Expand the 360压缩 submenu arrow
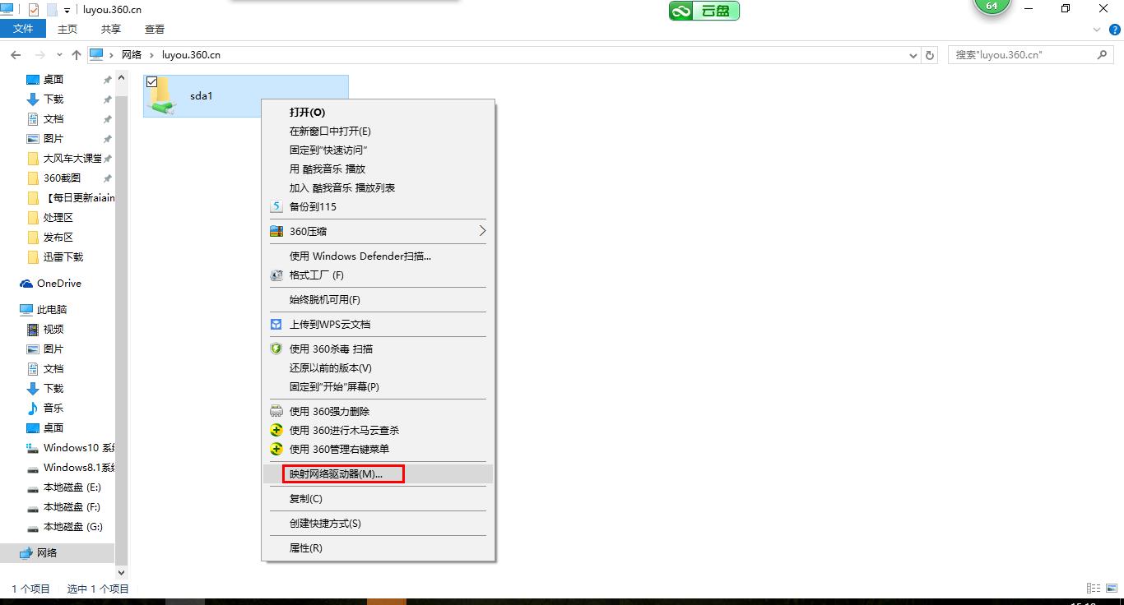Viewport: 1124px width, 605px height. point(482,231)
